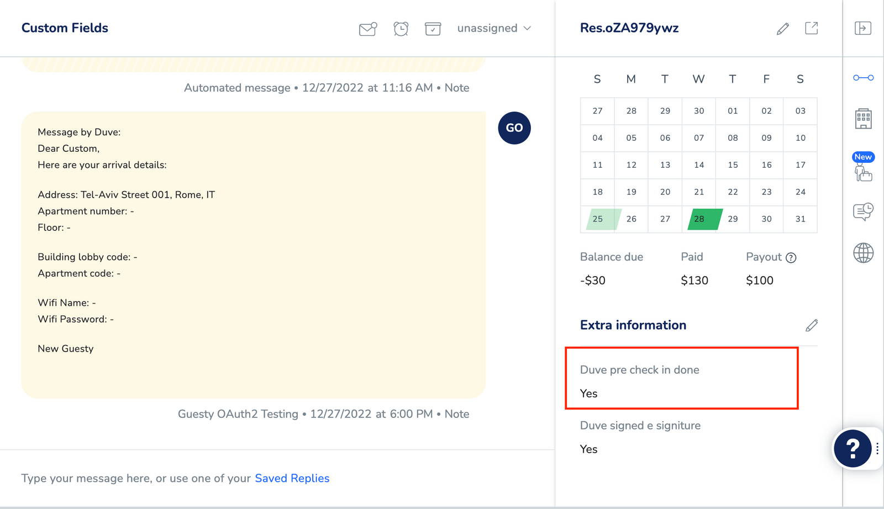Edit reservation Res.oZA979ywz with pencil icon
Image resolution: width=884 pixels, height=509 pixels.
(782, 28)
